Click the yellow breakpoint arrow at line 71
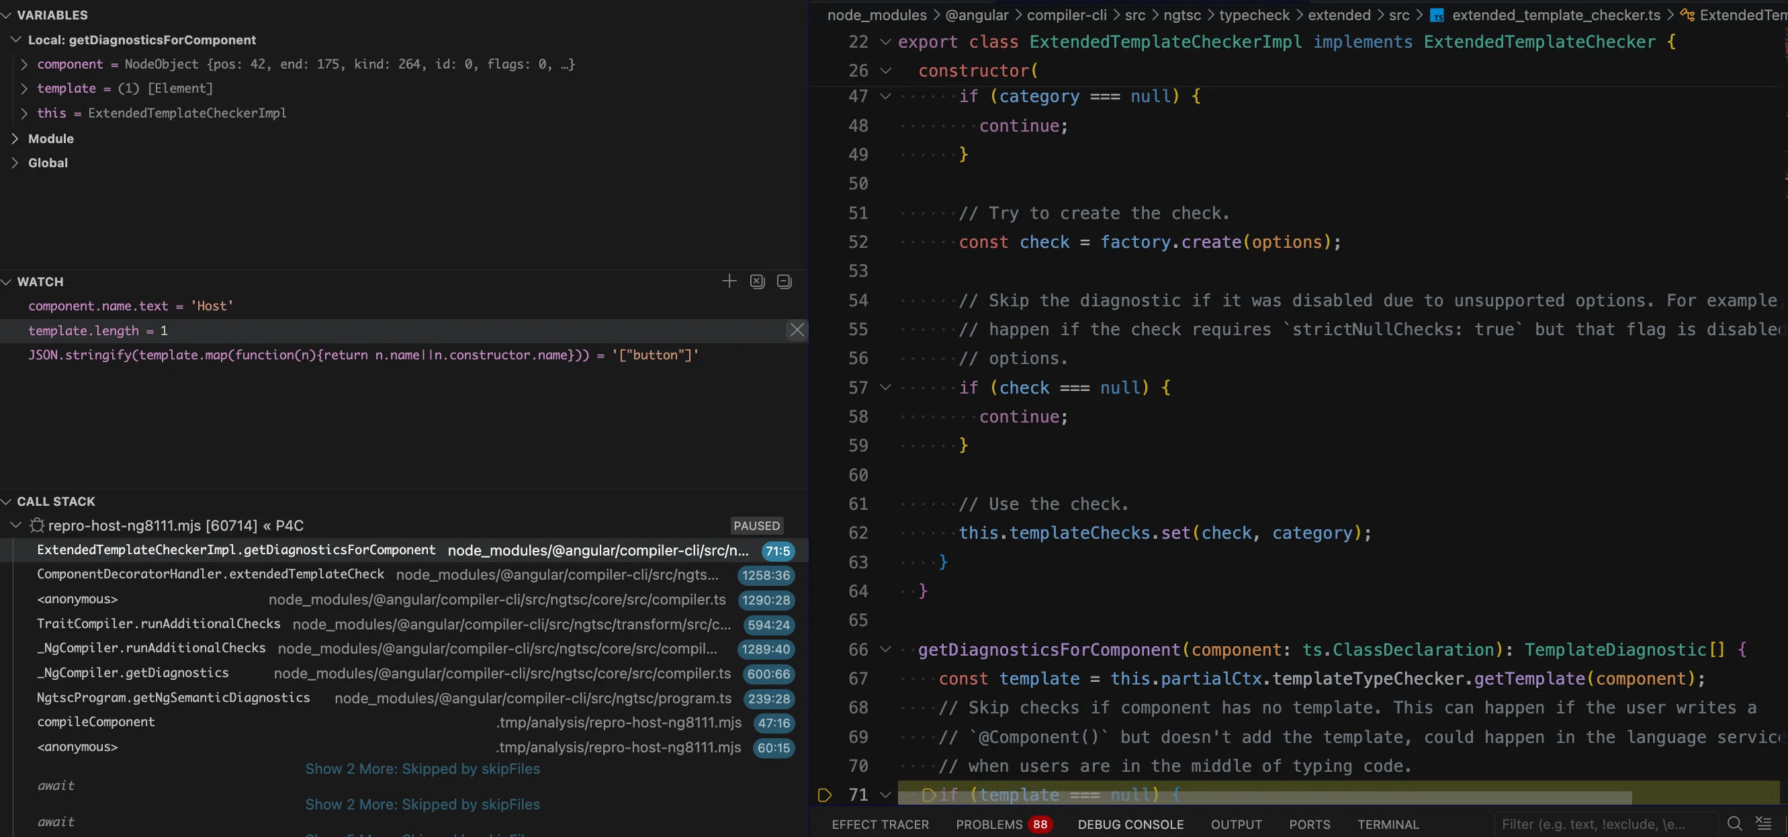 [824, 795]
